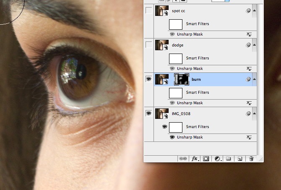Image resolution: width=281 pixels, height=190 pixels.
Task: Click the 'spot cc' layer name
Action: [178, 11]
